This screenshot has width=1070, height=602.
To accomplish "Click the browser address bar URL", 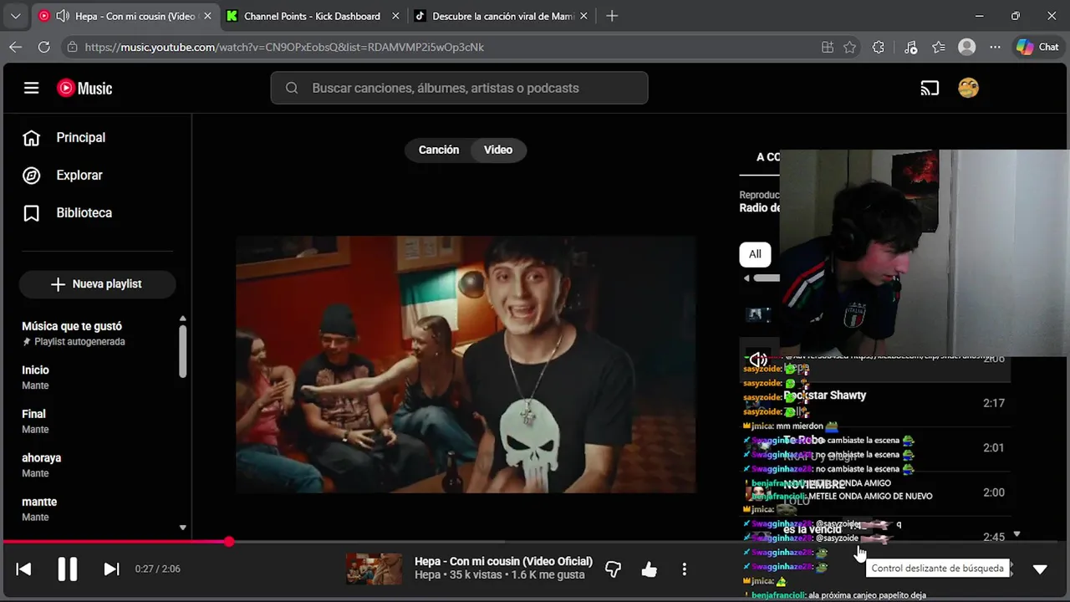I will pyautogui.click(x=284, y=47).
